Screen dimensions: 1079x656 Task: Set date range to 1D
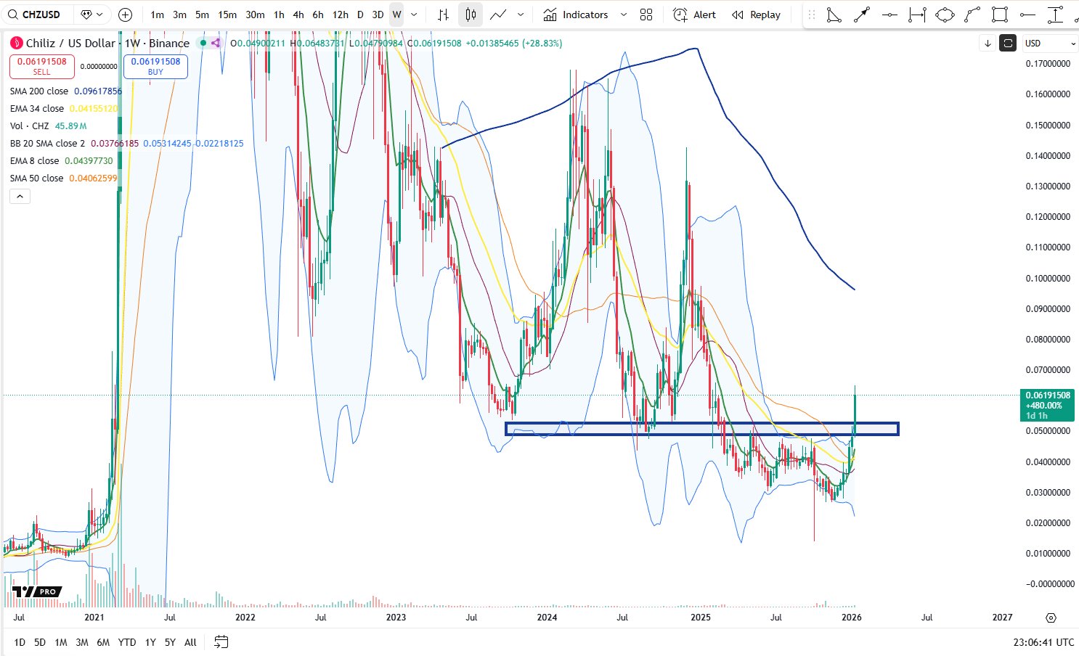(x=20, y=642)
